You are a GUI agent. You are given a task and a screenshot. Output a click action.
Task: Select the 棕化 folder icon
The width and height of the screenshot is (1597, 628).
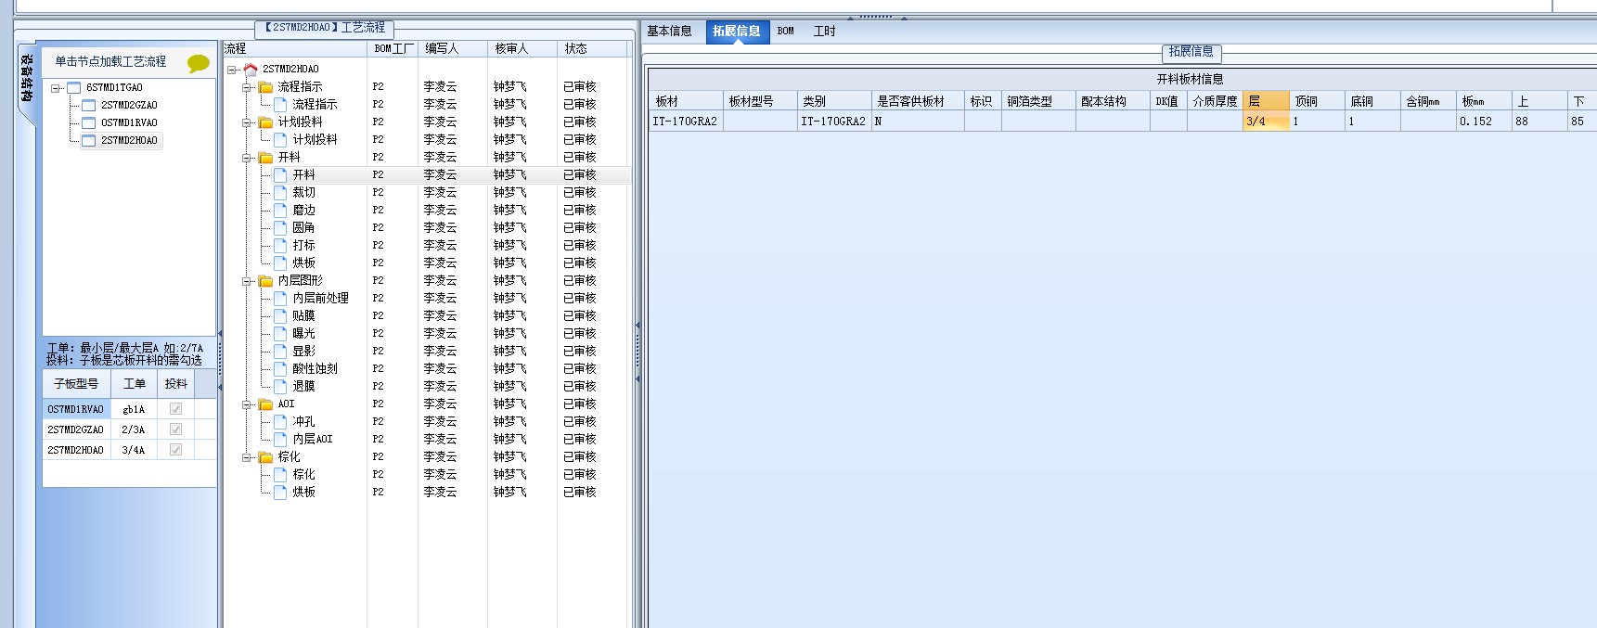coord(265,456)
